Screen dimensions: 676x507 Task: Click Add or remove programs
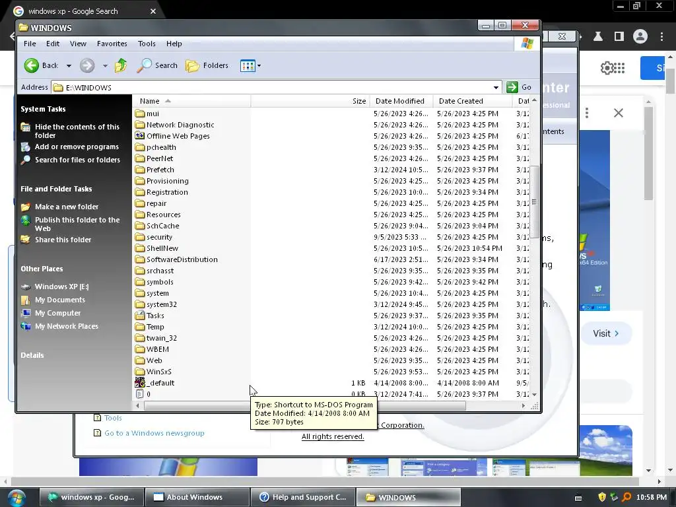tap(77, 147)
